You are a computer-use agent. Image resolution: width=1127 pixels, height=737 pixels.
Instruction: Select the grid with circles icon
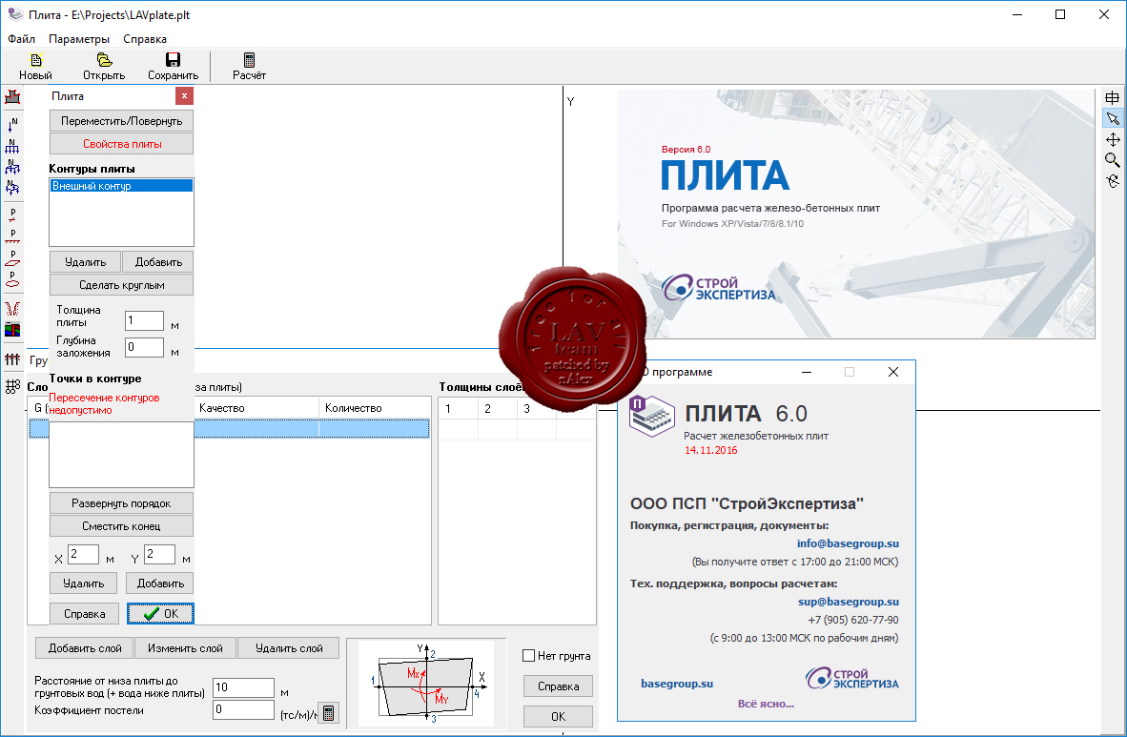[x=12, y=387]
